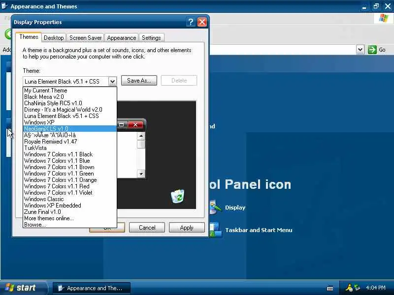Select the Browse... entry

click(x=70, y=225)
